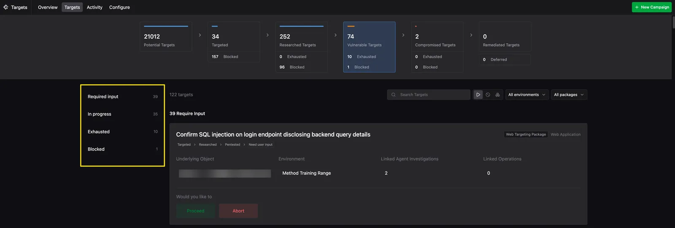675x228 pixels.
Task: Click the New Campaign button
Action: click(x=652, y=7)
